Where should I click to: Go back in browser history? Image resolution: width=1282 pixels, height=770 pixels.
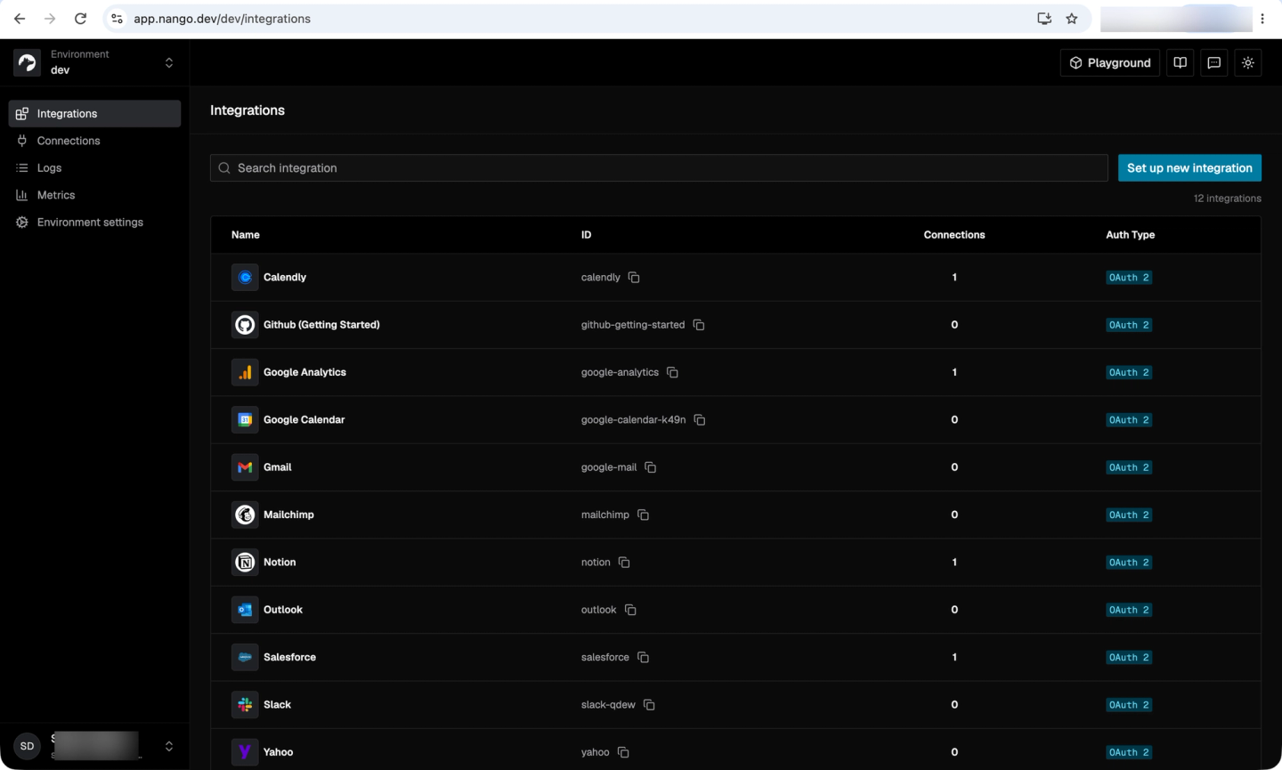(x=20, y=19)
